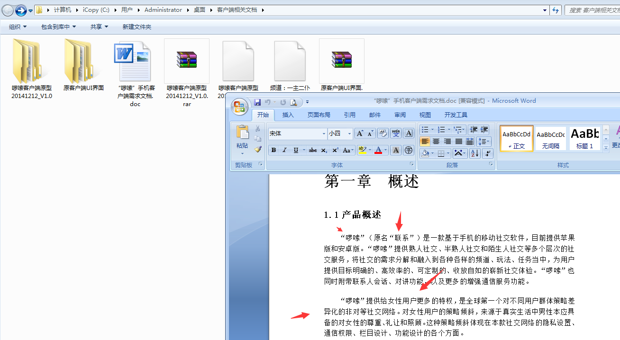Click the Increase Indent icon
Image resolution: width=620 pixels, height=340 pixels.
tap(484, 129)
